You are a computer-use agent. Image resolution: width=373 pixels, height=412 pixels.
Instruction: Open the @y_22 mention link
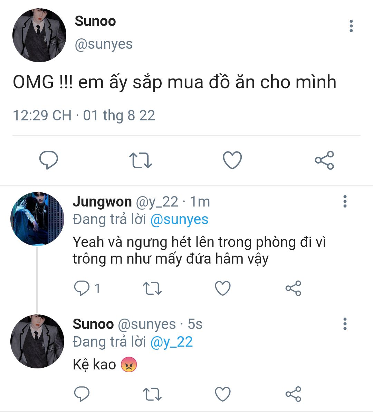(x=172, y=342)
